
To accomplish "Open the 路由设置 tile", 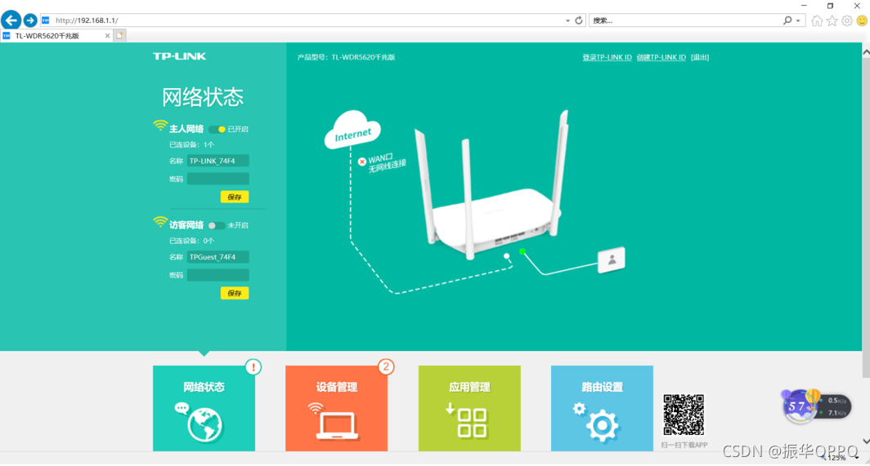I will click(602, 408).
